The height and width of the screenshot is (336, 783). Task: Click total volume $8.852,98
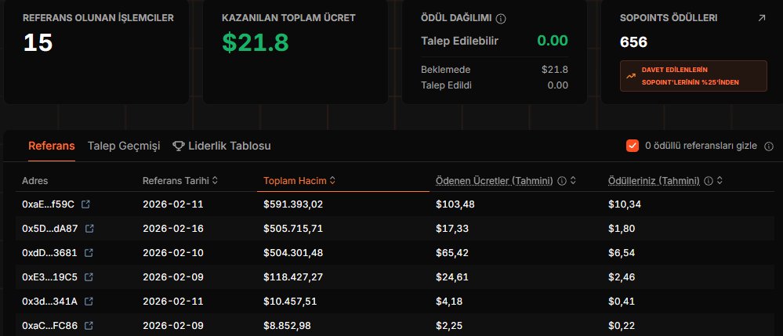tap(287, 326)
